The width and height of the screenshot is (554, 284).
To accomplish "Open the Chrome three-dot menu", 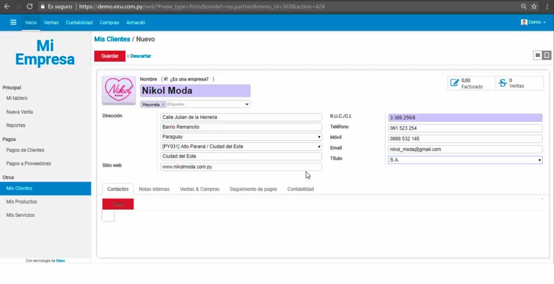I will [x=547, y=6].
